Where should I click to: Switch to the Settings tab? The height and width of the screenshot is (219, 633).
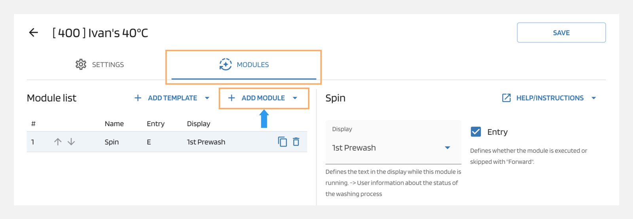click(108, 65)
